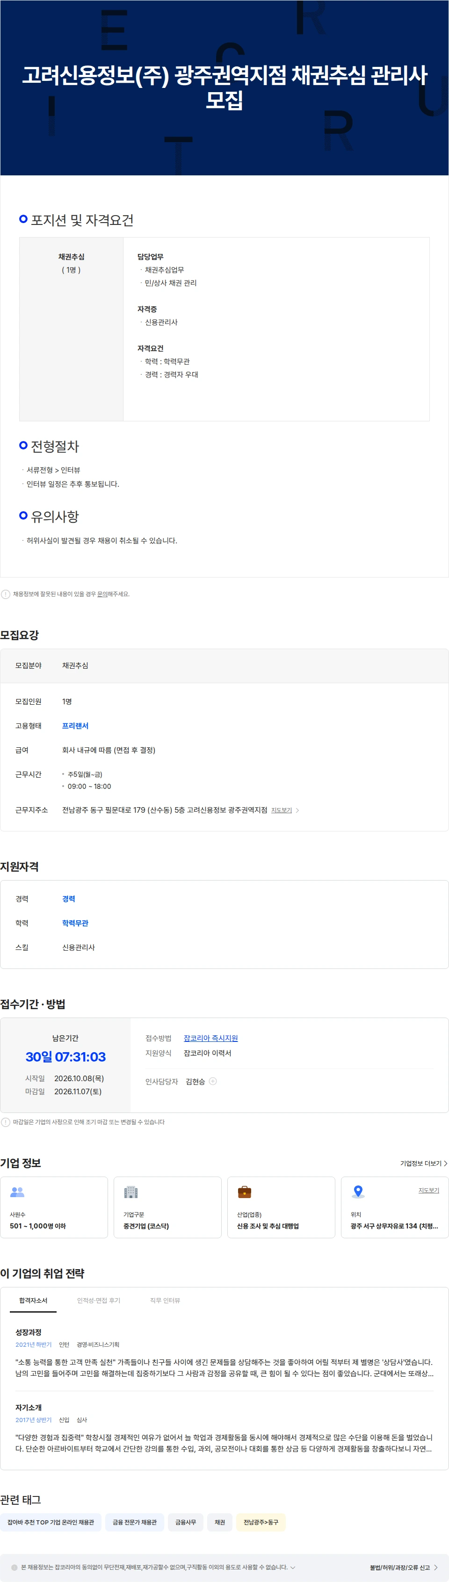449x1582 pixels.
Task: Open 지도보기 next to the work address
Action: click(x=281, y=810)
